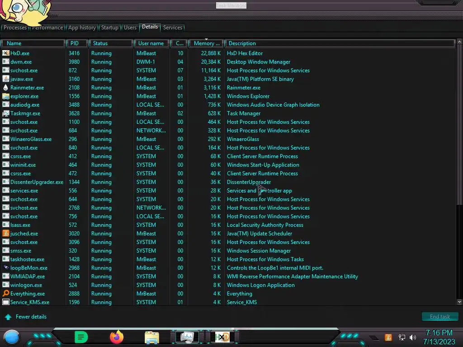Click the Fewer details arrow icon

tap(8, 317)
